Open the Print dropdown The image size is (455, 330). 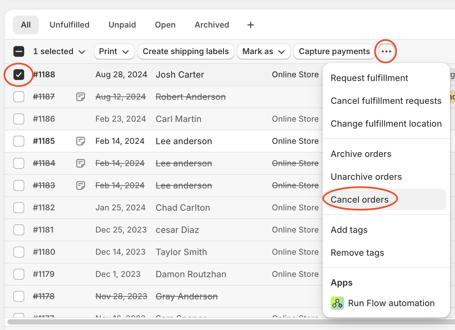(x=114, y=51)
